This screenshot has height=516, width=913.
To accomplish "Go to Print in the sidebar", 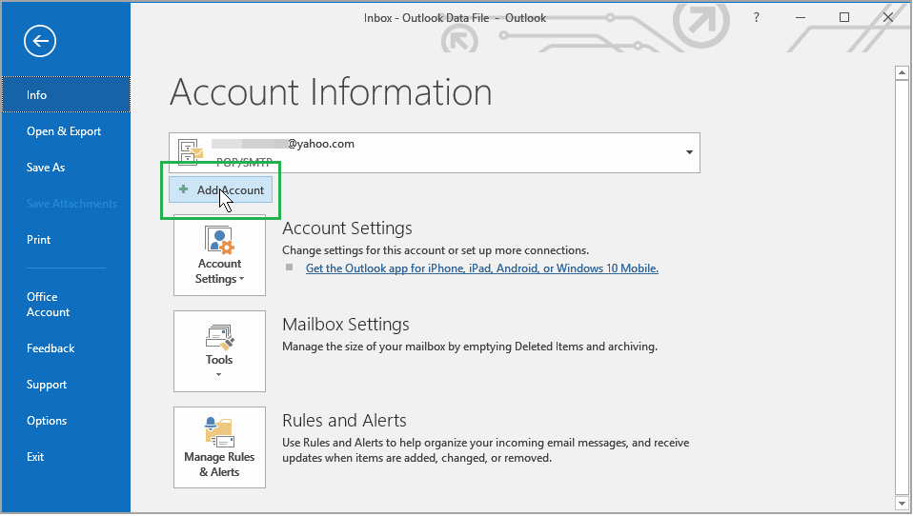I will [x=39, y=240].
